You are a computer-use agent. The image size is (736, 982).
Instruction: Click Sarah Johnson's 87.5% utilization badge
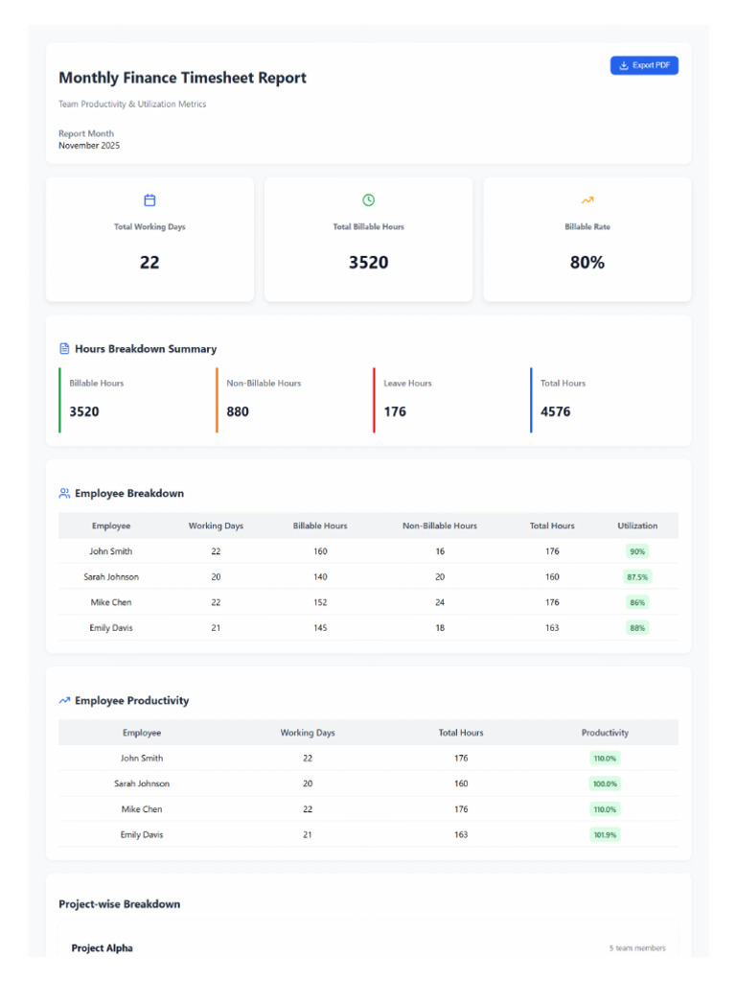tap(637, 577)
